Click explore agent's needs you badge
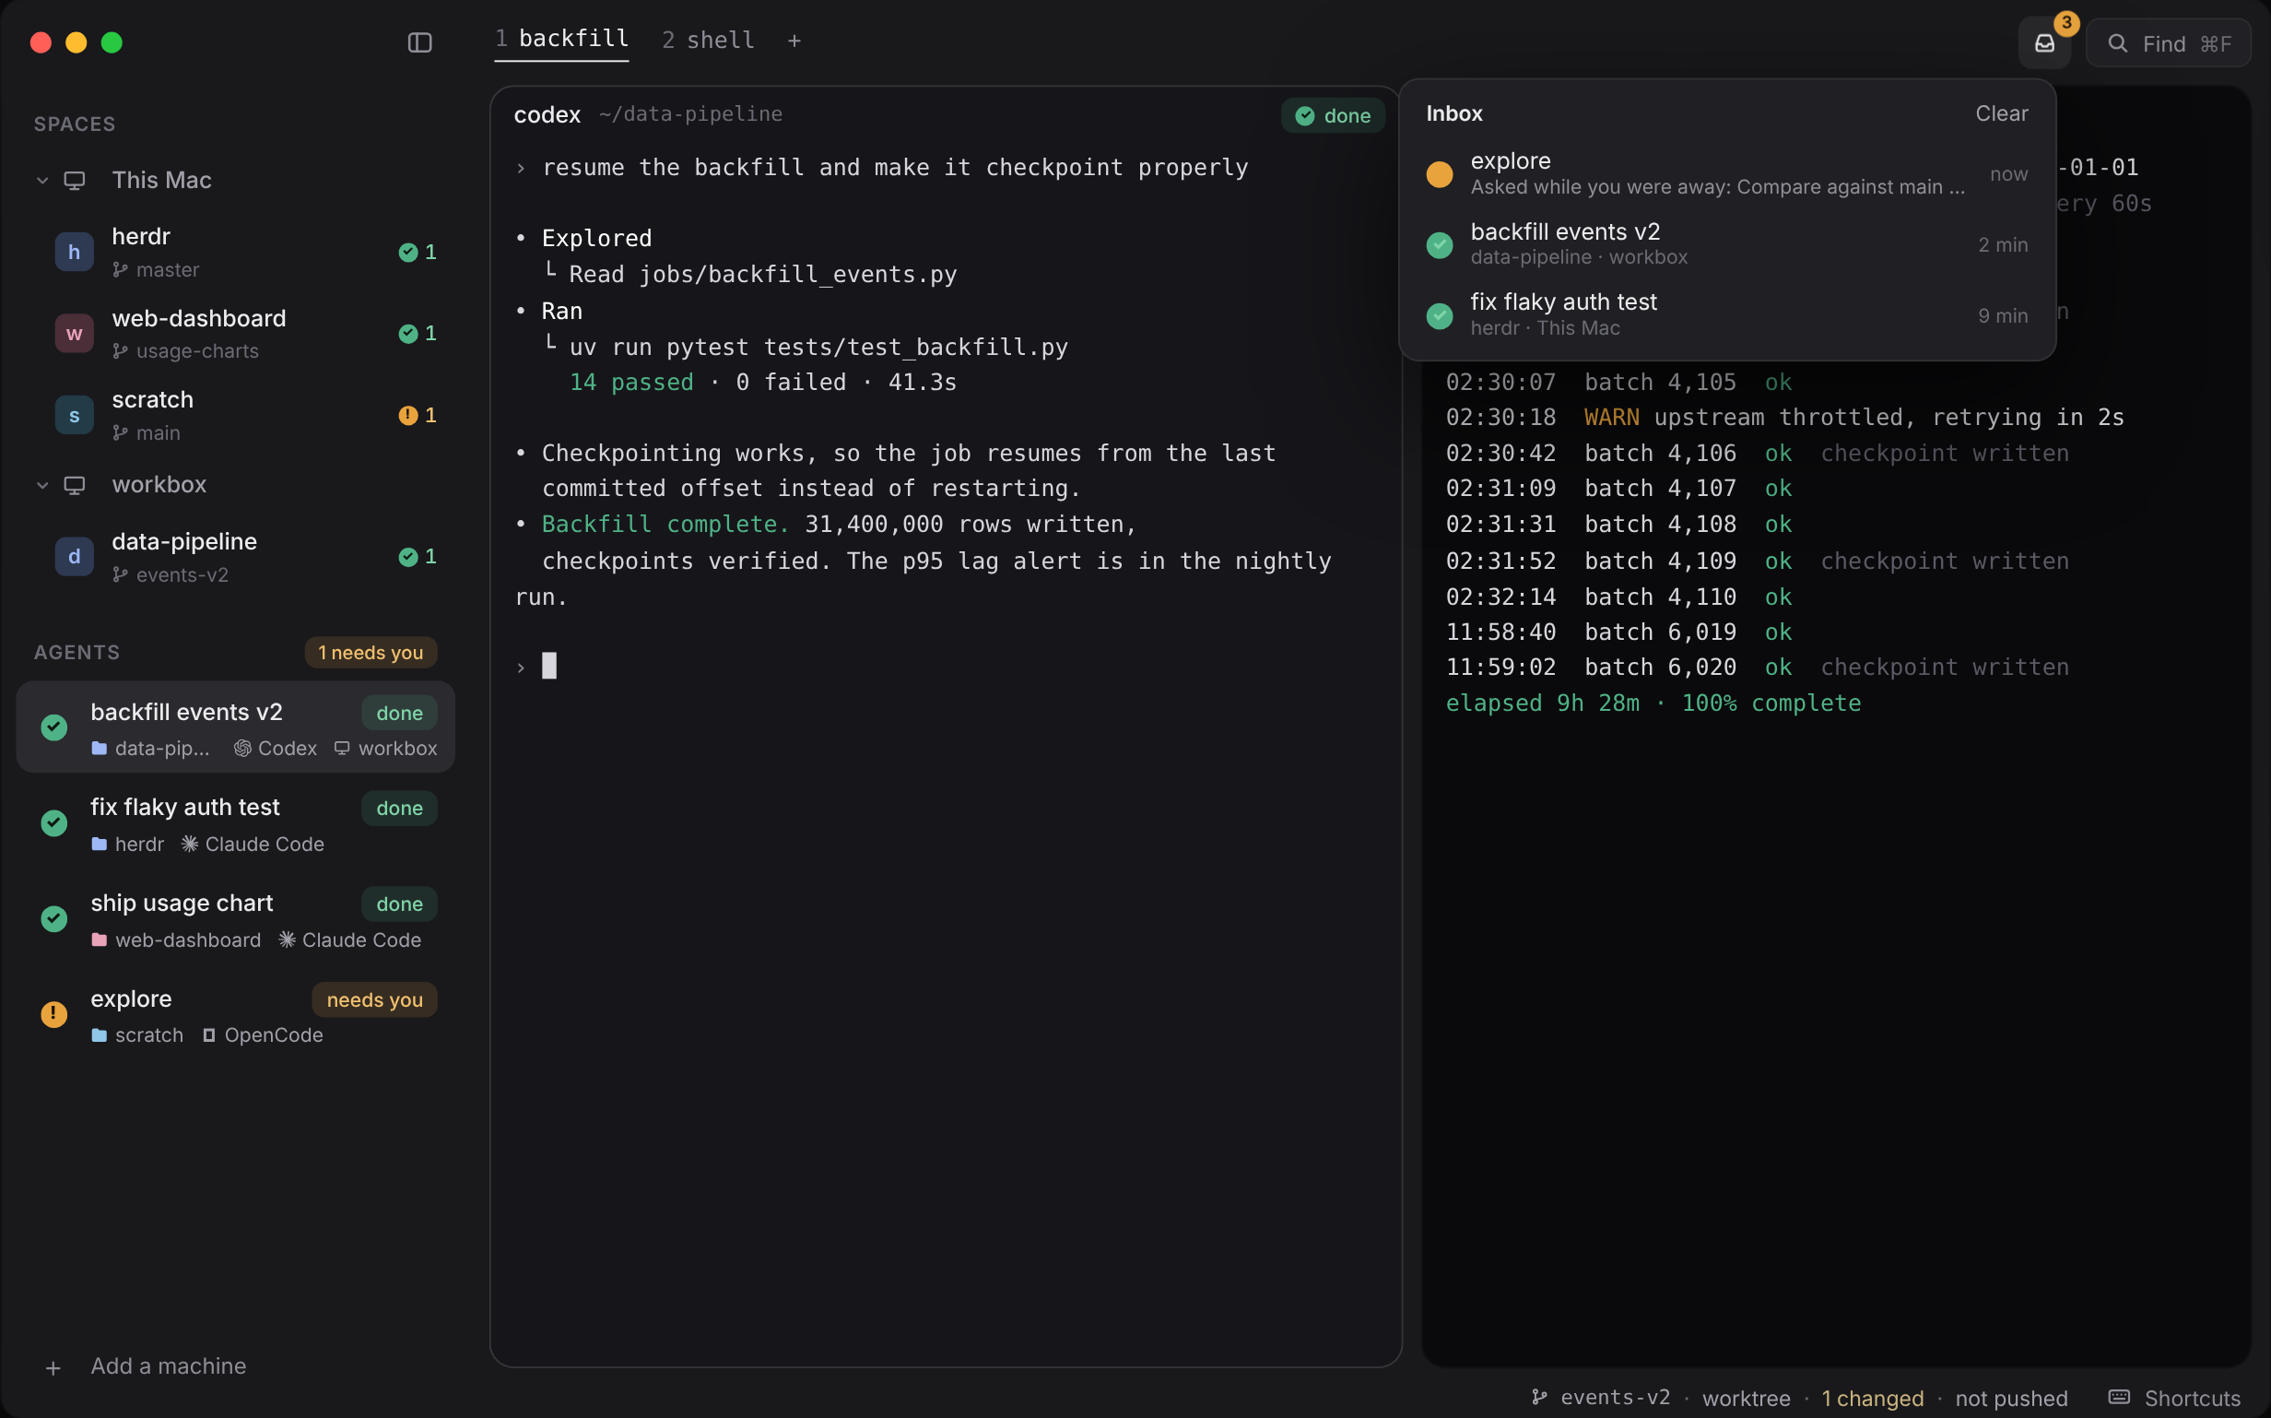The height and width of the screenshot is (1418, 2271). click(375, 999)
